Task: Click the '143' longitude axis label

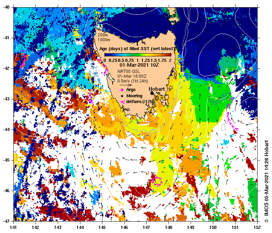Action: coord(58,227)
